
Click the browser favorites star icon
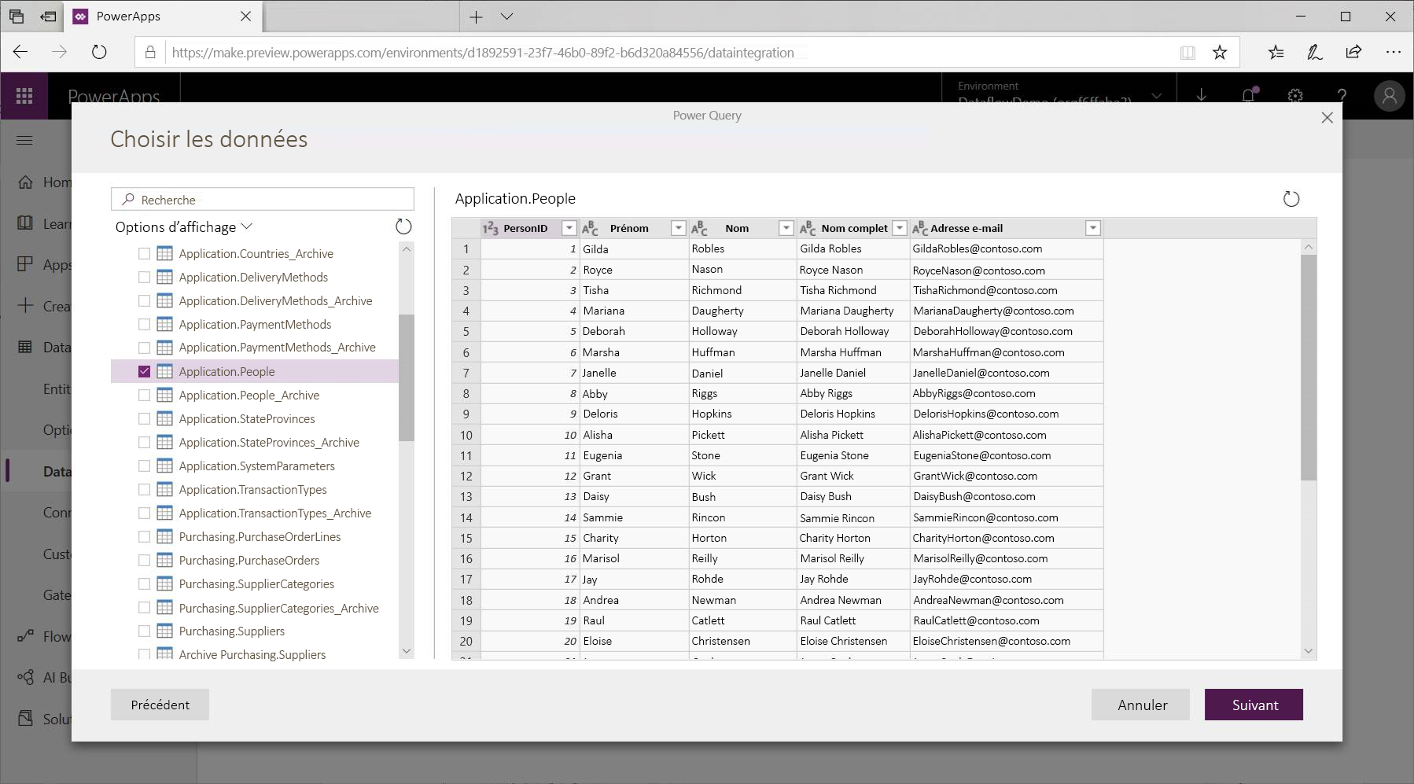tap(1220, 53)
